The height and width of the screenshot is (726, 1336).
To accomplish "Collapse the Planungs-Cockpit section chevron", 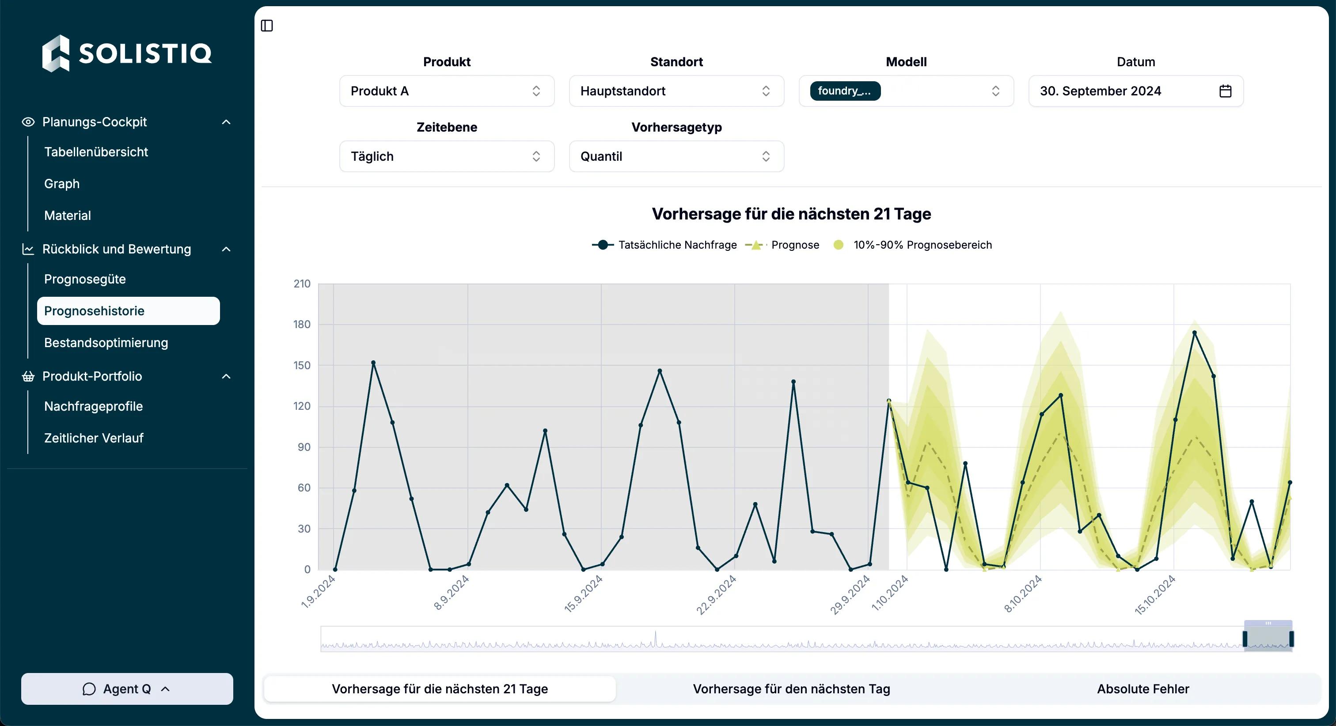I will point(226,122).
